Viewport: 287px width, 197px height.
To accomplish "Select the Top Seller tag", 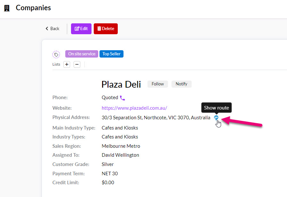I will click(x=111, y=54).
